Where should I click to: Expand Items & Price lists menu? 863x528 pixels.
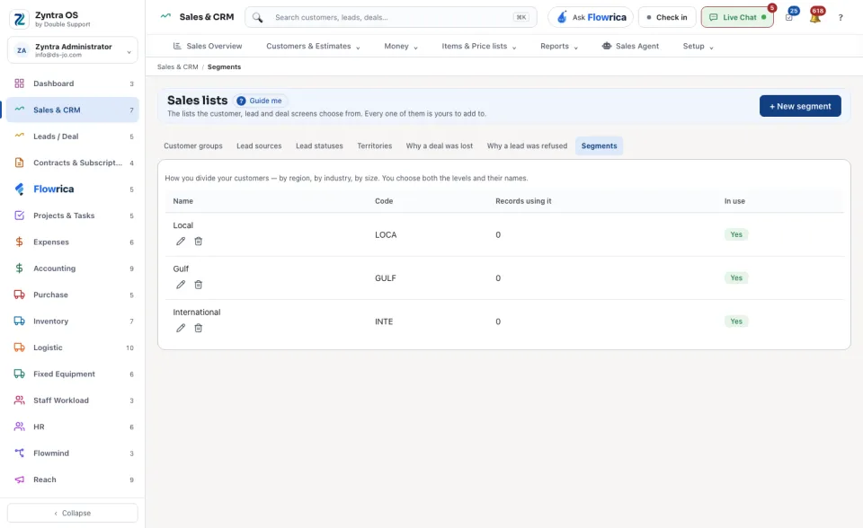point(479,46)
